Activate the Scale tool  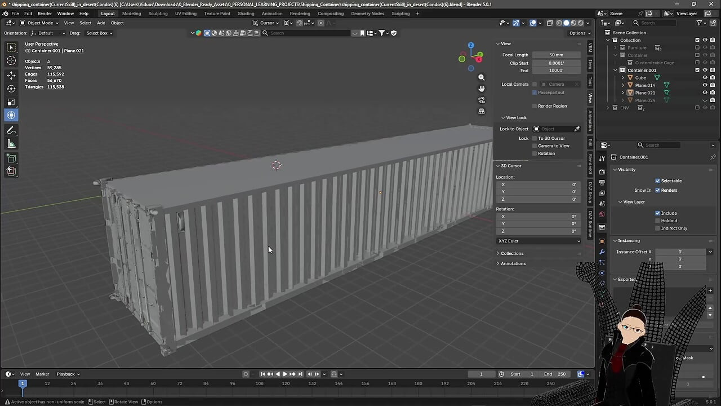11,102
